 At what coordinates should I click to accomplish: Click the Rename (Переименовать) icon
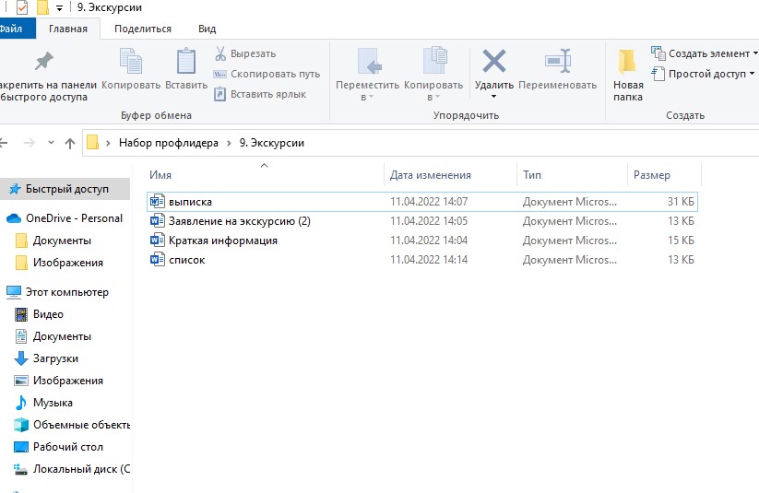(x=557, y=62)
